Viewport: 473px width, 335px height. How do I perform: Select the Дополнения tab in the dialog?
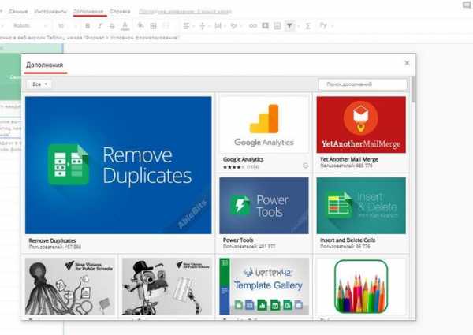pyautogui.click(x=45, y=65)
